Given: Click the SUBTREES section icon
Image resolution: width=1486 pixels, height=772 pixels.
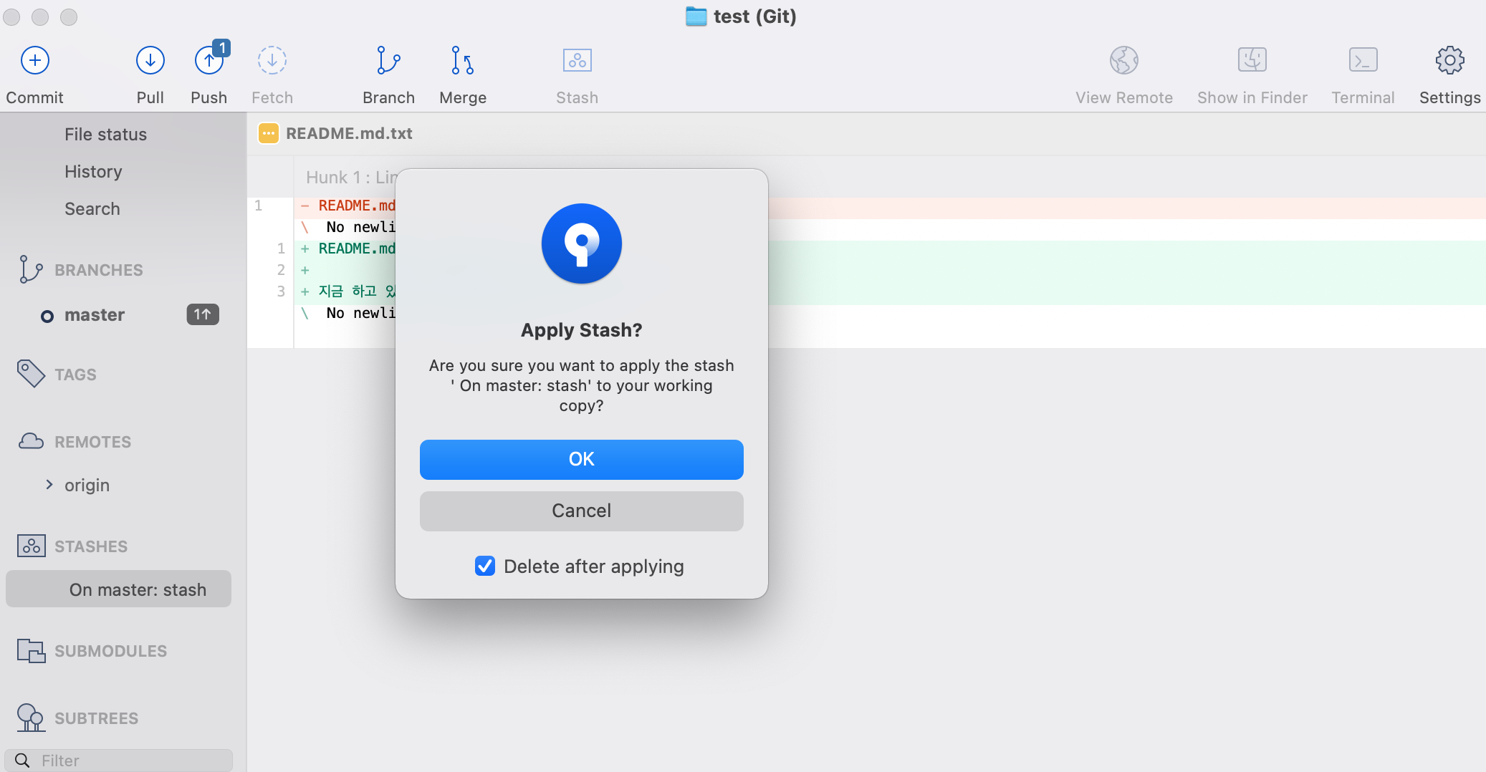Looking at the screenshot, I should (31, 718).
